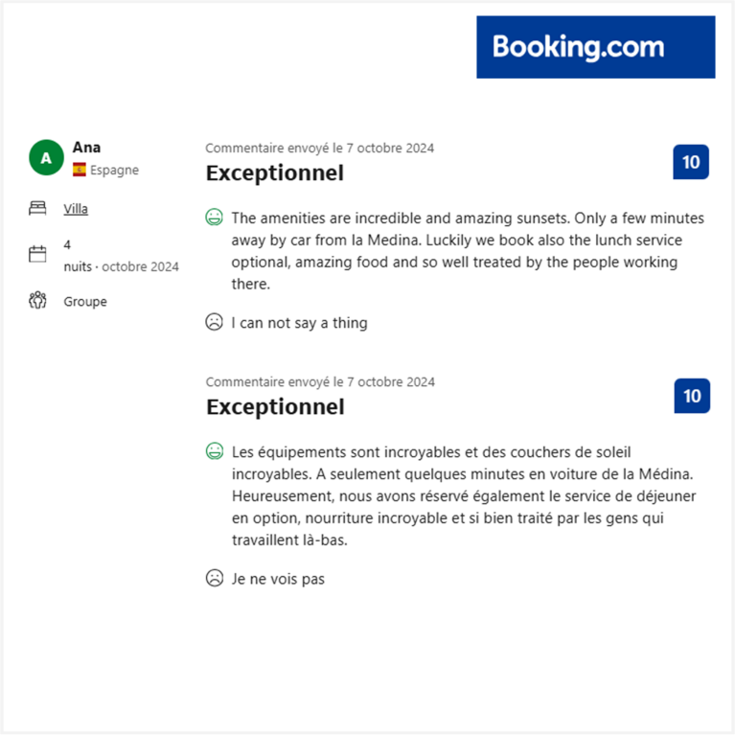Click the bed icon beside Villa

(37, 208)
